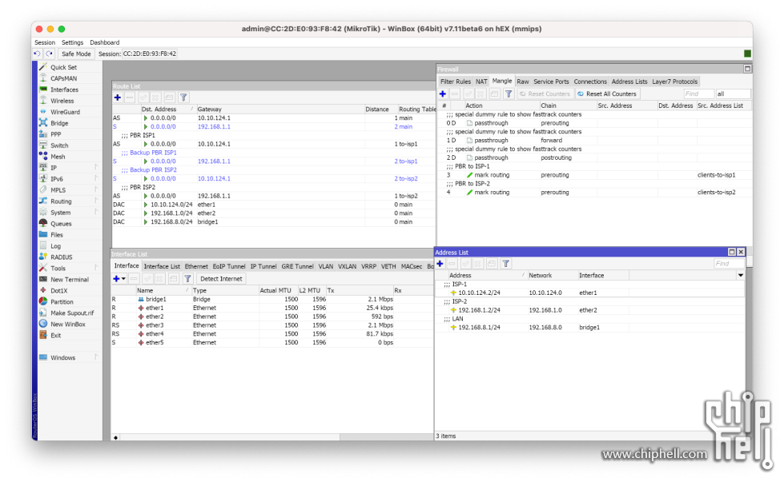
Task: Switch to the Connections tab
Action: [590, 82]
